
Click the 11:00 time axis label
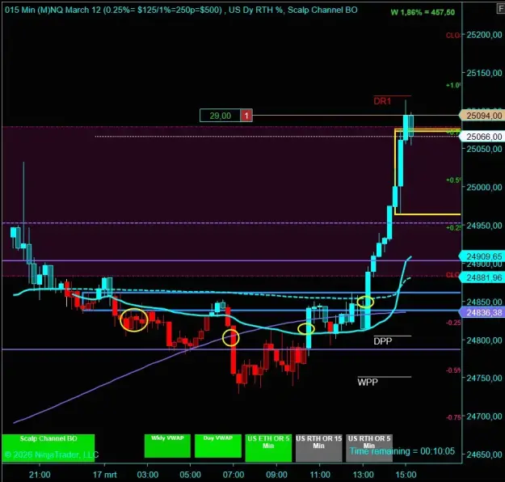(x=320, y=475)
